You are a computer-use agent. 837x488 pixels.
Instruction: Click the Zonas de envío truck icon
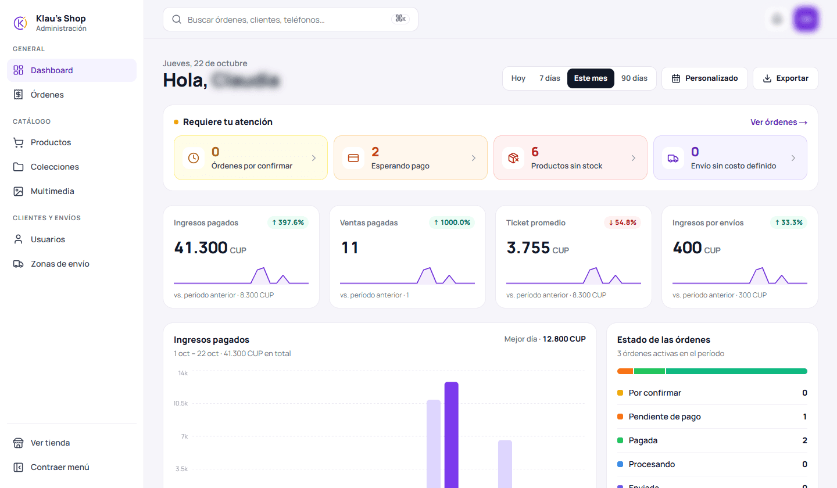click(x=19, y=264)
